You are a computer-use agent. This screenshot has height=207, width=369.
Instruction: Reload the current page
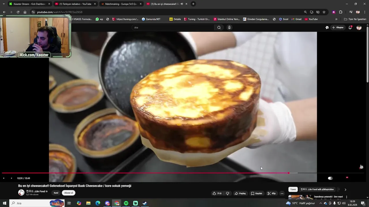pos(18,12)
